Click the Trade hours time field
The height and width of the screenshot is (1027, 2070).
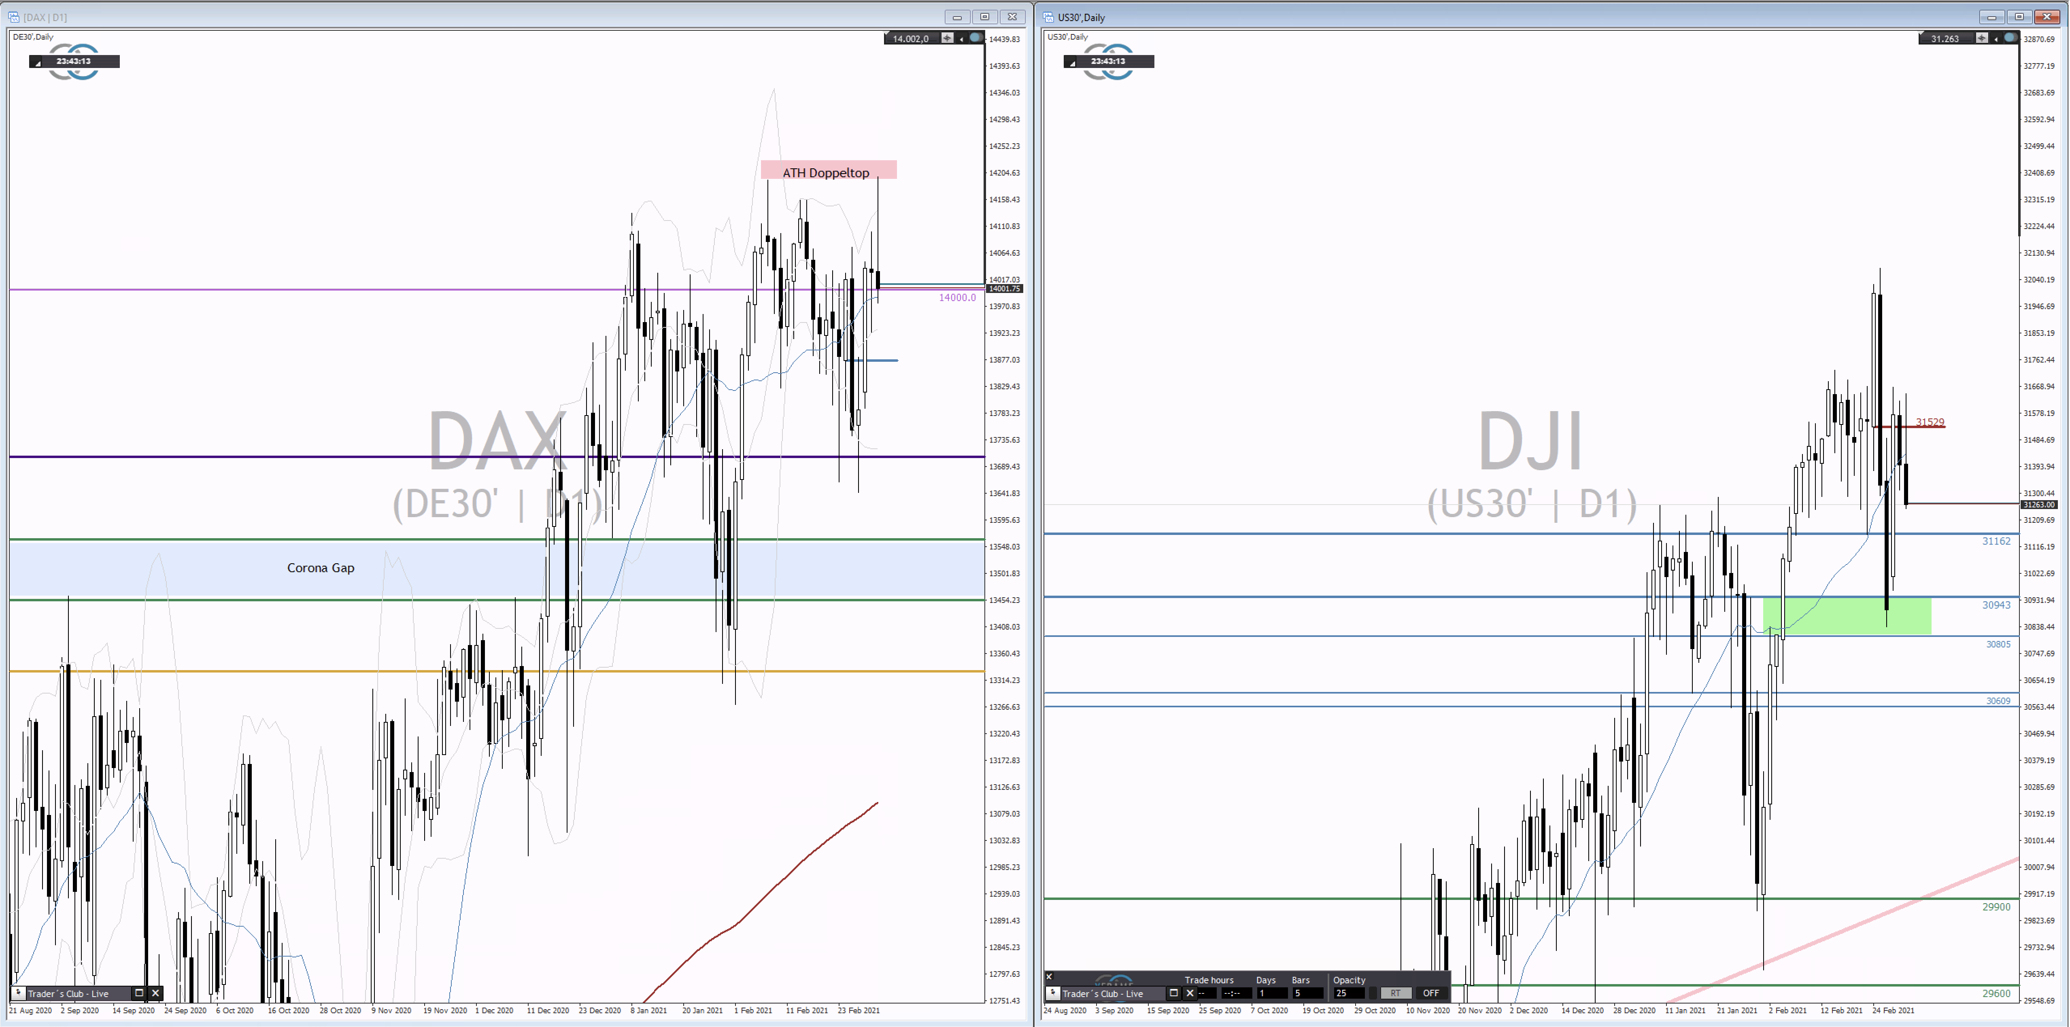point(1237,993)
